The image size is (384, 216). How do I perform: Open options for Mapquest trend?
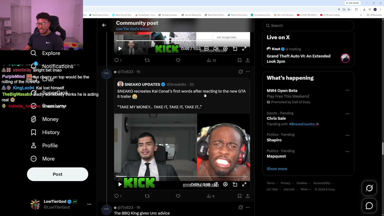pyautogui.click(x=347, y=151)
